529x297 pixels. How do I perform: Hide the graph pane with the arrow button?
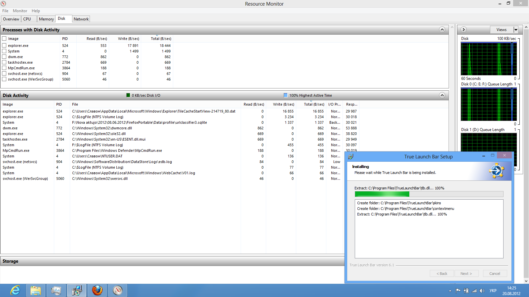464,30
